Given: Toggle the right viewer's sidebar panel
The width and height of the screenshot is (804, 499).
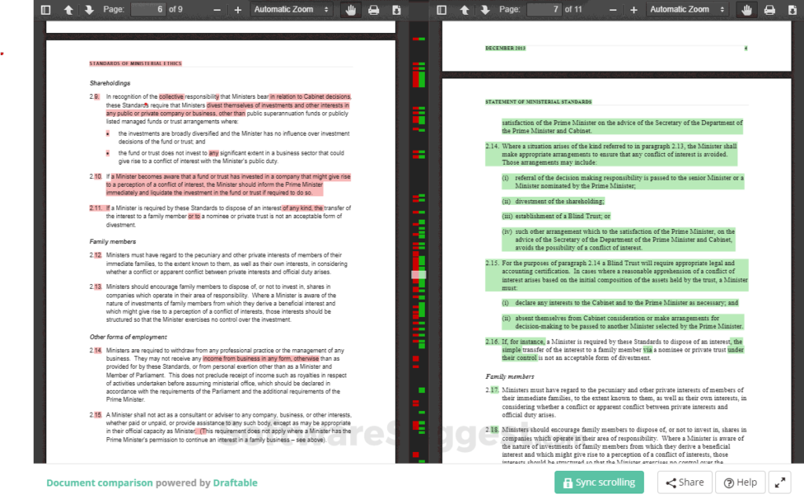Looking at the screenshot, I should [441, 9].
